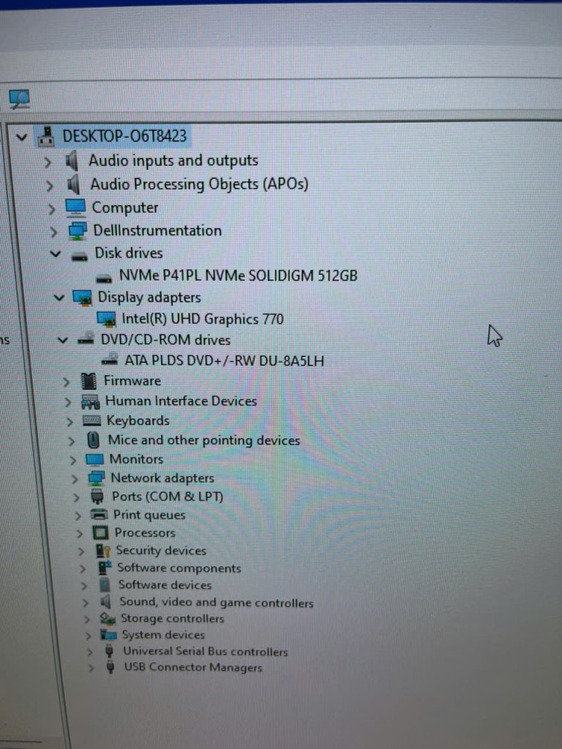
Task: Select the DESKTOP-O6T8423 computer root icon
Action: pos(46,137)
